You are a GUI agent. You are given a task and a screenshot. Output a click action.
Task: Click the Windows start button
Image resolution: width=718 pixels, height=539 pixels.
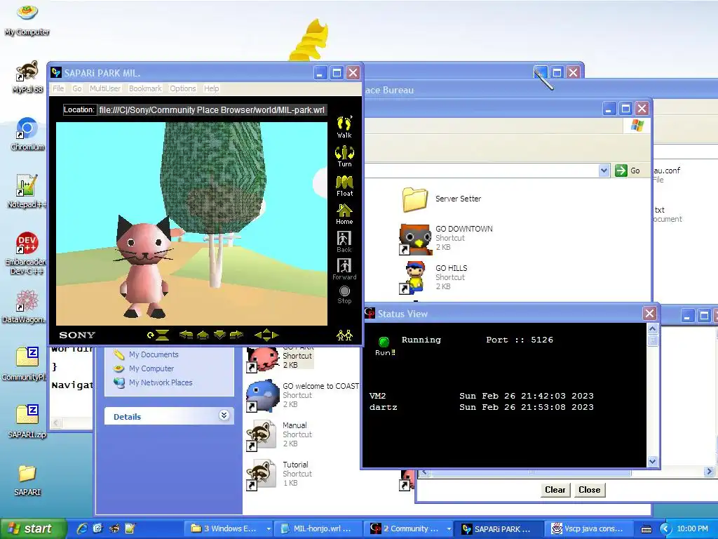[33, 528]
